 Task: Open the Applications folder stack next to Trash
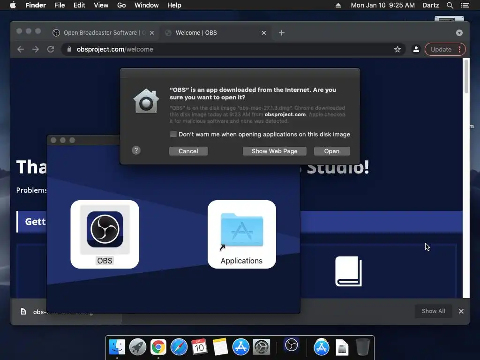[x=322, y=347]
